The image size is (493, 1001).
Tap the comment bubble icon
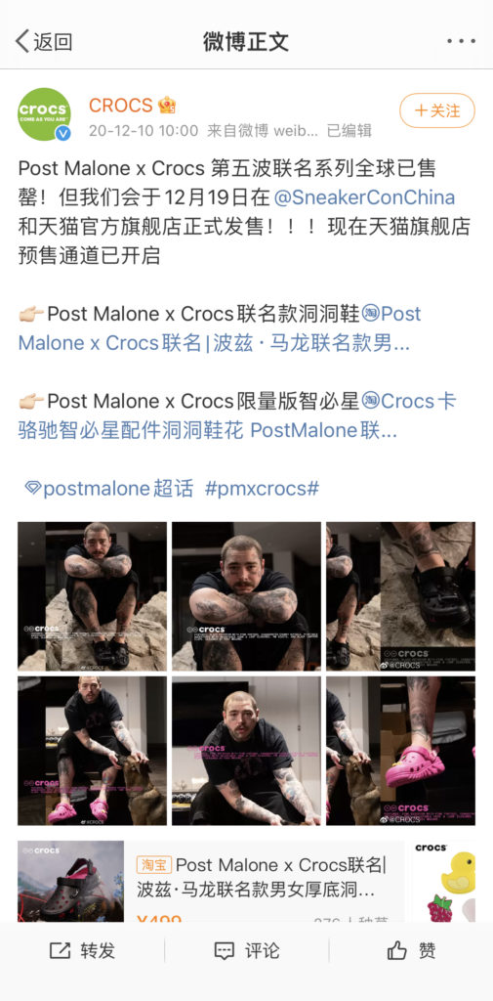click(225, 950)
